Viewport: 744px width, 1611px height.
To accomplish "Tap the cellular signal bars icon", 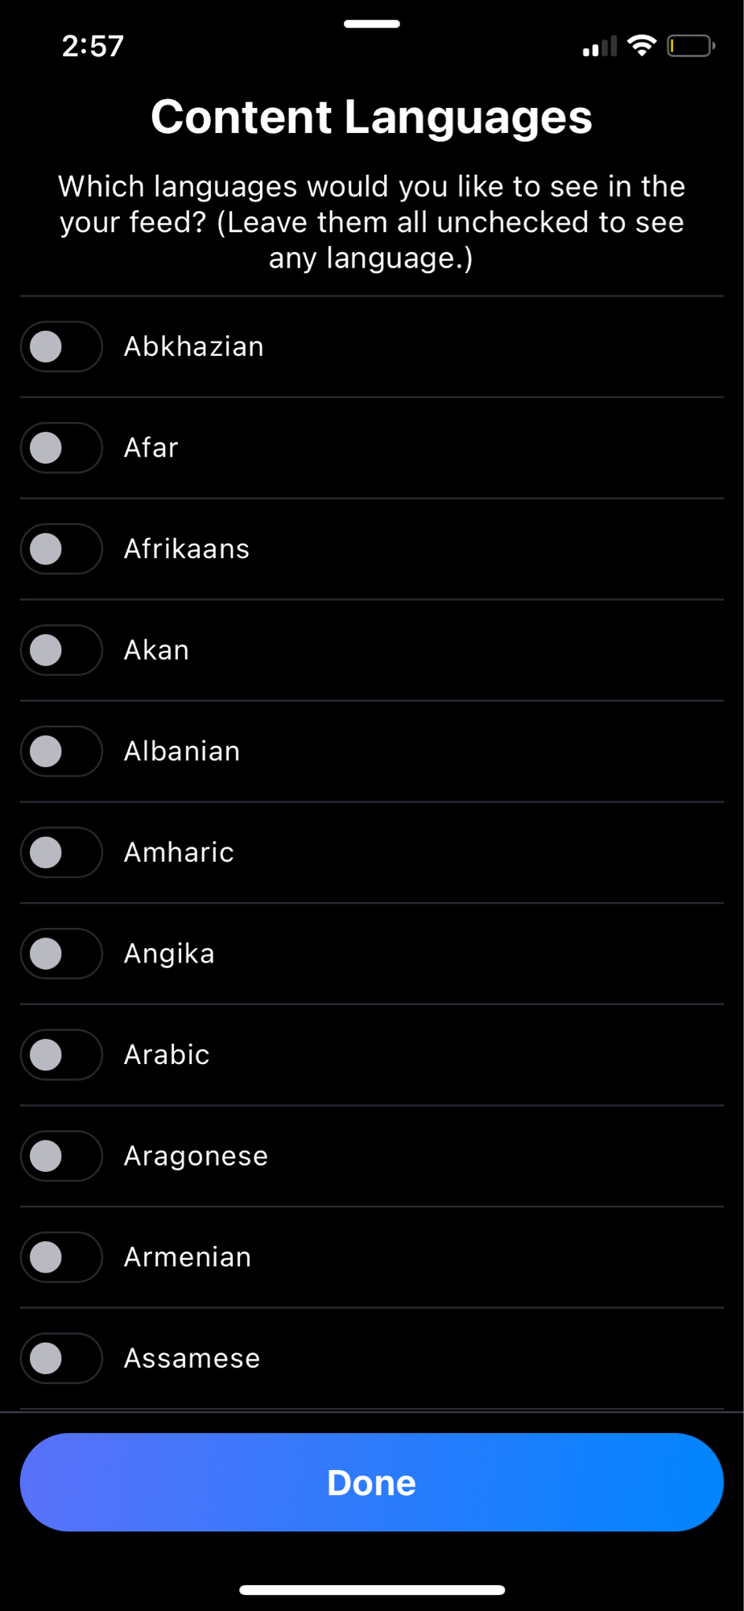I will (599, 47).
